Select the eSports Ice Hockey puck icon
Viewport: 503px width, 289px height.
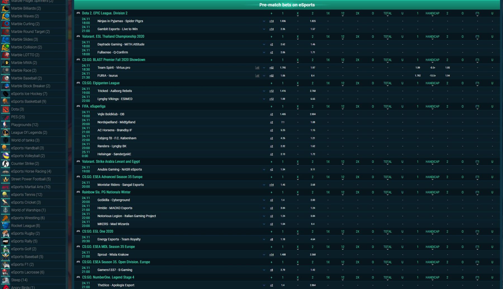[6, 94]
